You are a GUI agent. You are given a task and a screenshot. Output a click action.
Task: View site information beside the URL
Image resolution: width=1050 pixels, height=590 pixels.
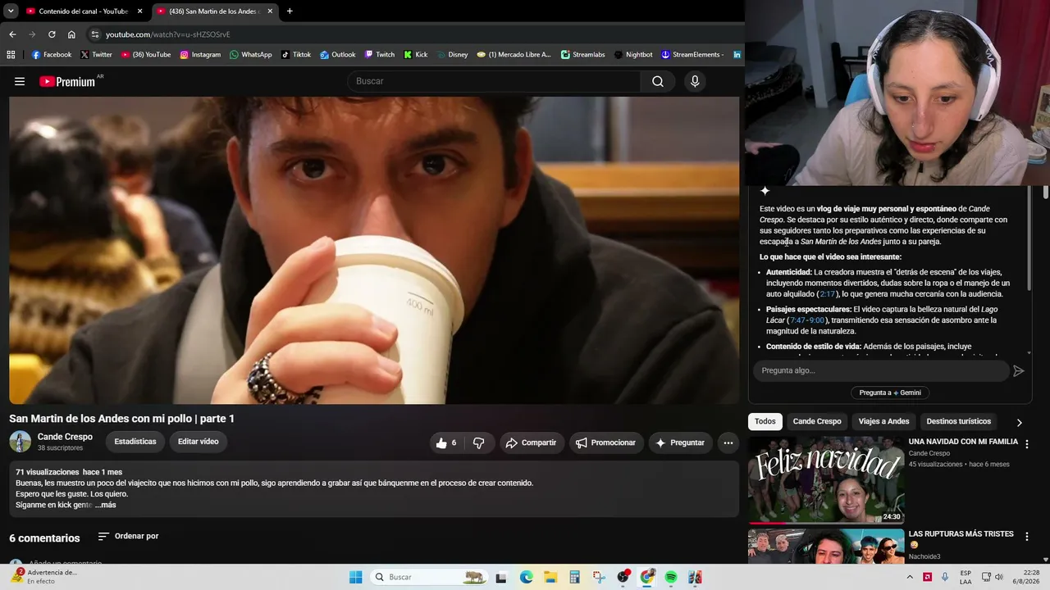pyautogui.click(x=94, y=34)
